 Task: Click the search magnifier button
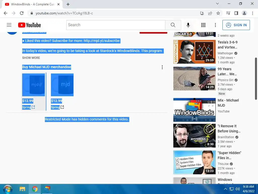point(173,25)
